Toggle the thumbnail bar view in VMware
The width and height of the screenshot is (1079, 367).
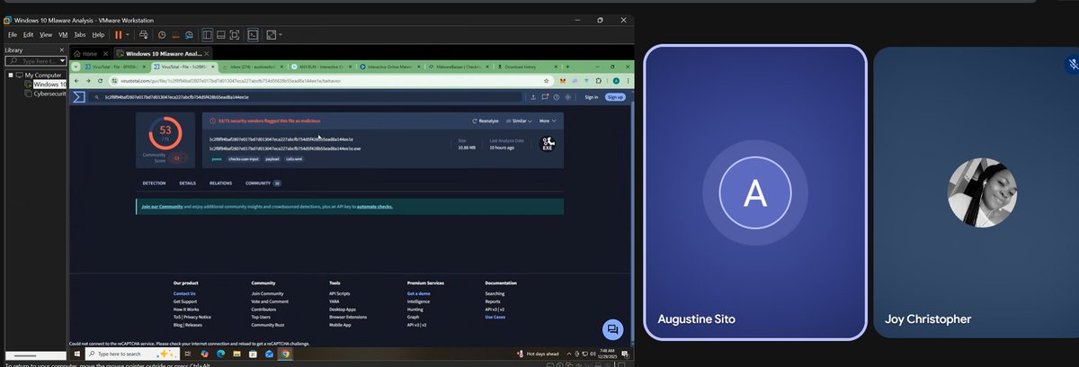[x=220, y=34]
